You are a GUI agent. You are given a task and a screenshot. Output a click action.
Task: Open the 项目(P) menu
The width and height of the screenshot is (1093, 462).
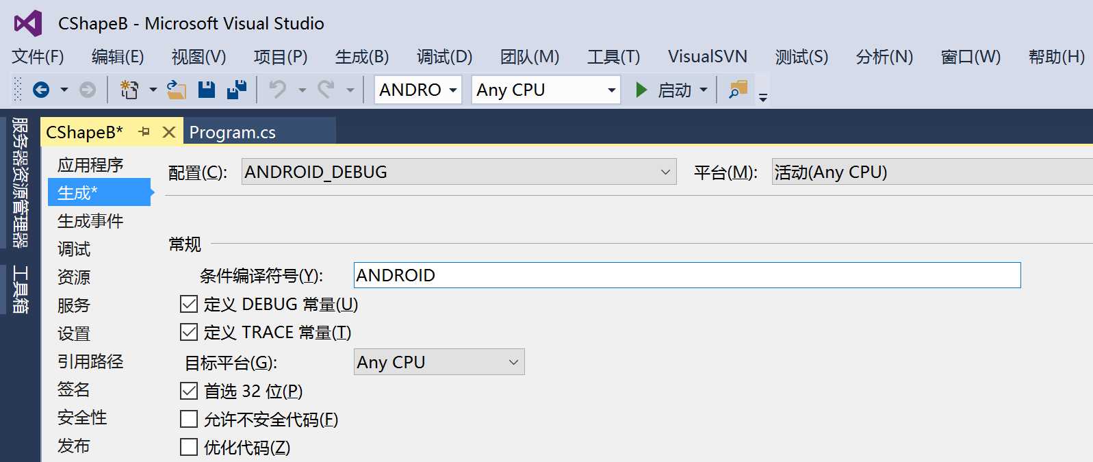click(281, 57)
